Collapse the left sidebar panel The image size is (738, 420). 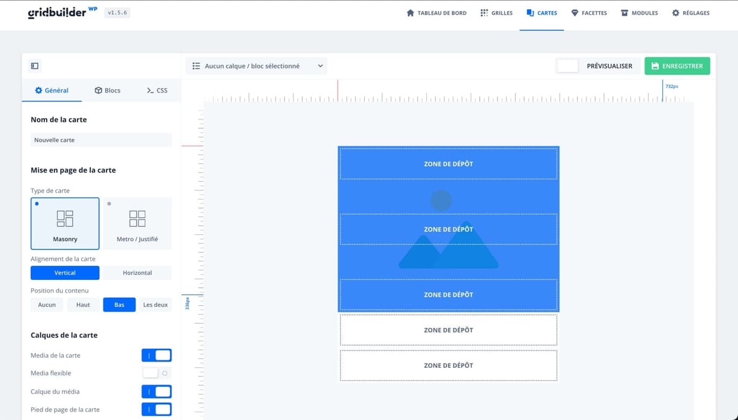(34, 65)
